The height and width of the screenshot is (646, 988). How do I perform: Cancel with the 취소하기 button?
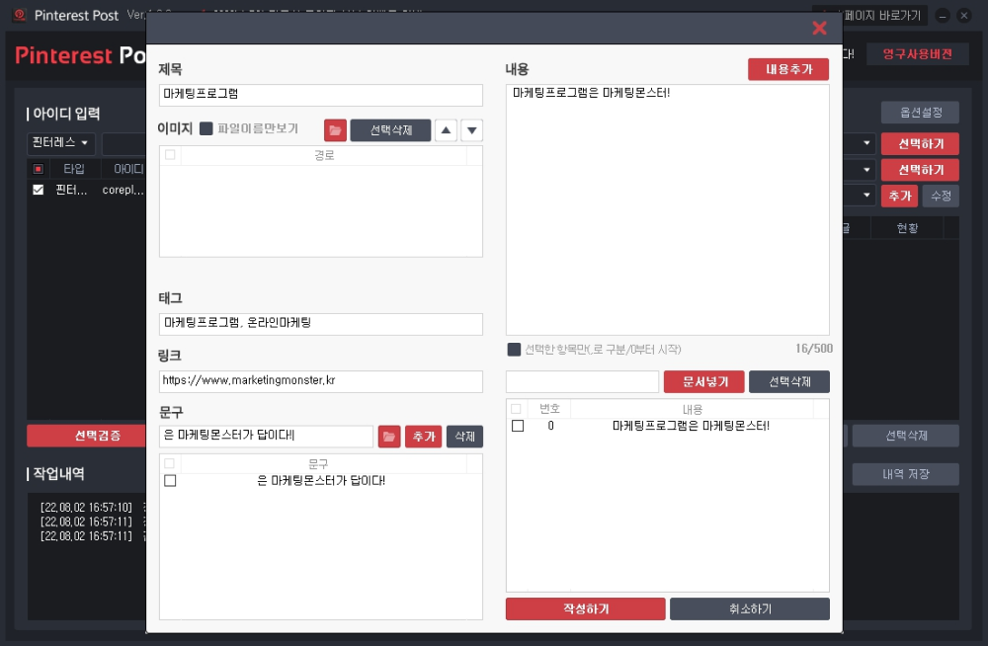750,608
